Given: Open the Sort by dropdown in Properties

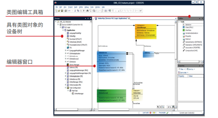Looking at the screenshot, I should click(191, 69).
